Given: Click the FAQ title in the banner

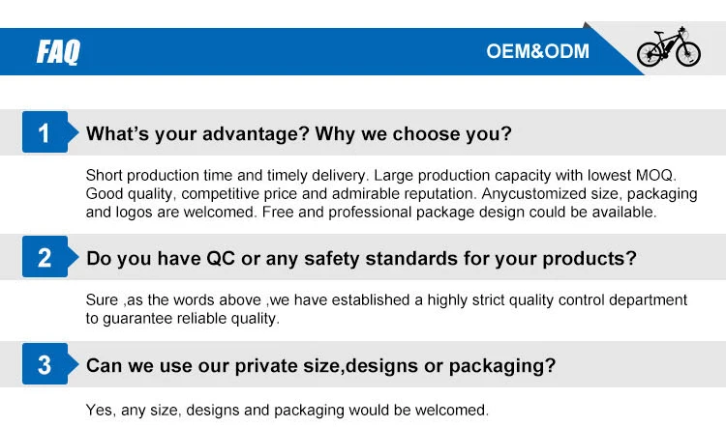Looking at the screenshot, I should pyautogui.click(x=58, y=52).
